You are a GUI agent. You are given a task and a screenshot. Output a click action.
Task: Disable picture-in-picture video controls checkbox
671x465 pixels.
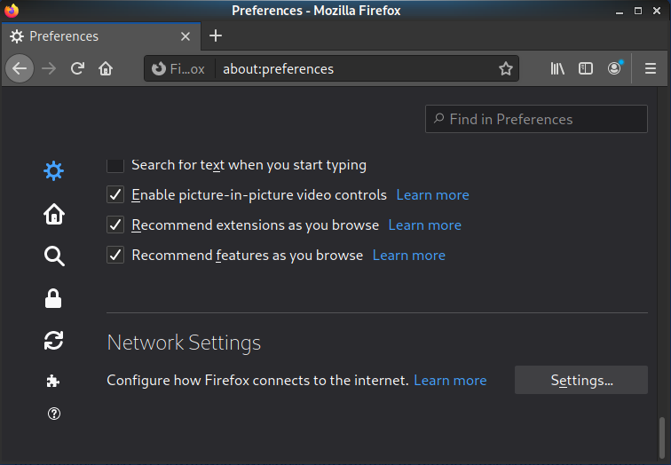coord(115,195)
